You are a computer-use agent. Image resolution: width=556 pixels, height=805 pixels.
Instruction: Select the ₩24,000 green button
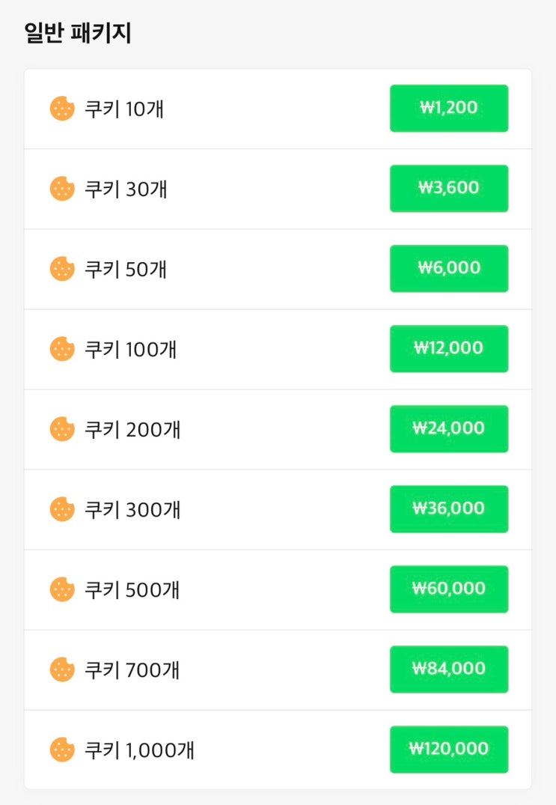coord(449,429)
